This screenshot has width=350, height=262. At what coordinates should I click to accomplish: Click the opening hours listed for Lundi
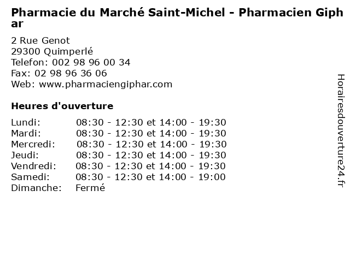pos(151,122)
